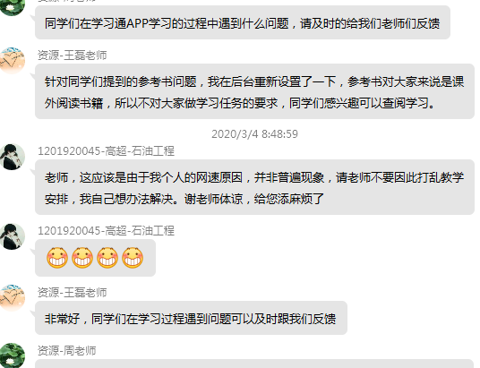480x368 pixels.
Task: Click name 1201920045-高超-石油工程 above the 网速 message
Action: (106, 151)
